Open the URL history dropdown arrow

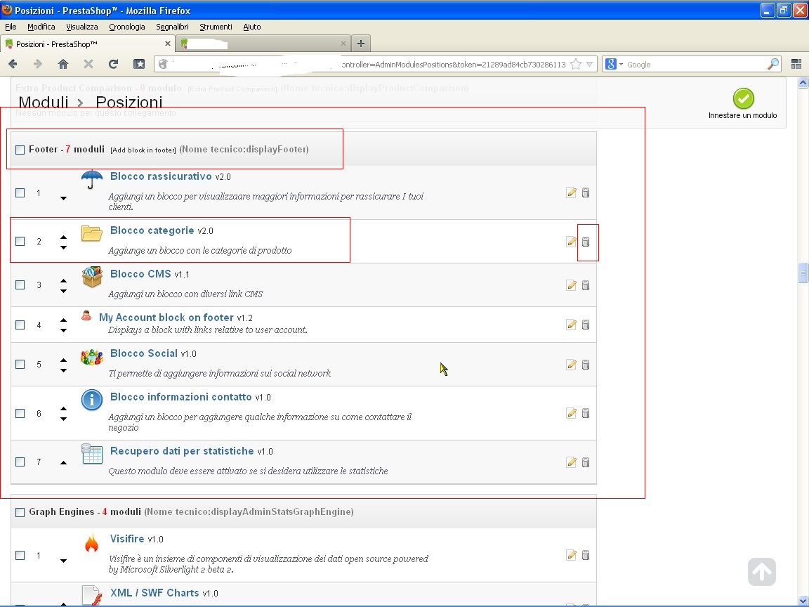[x=589, y=65]
